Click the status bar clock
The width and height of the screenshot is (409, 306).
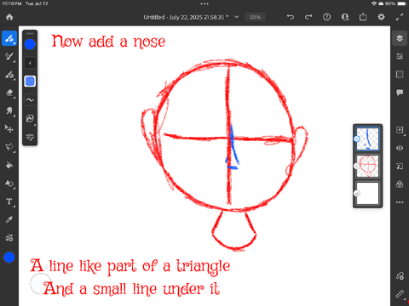12,3
